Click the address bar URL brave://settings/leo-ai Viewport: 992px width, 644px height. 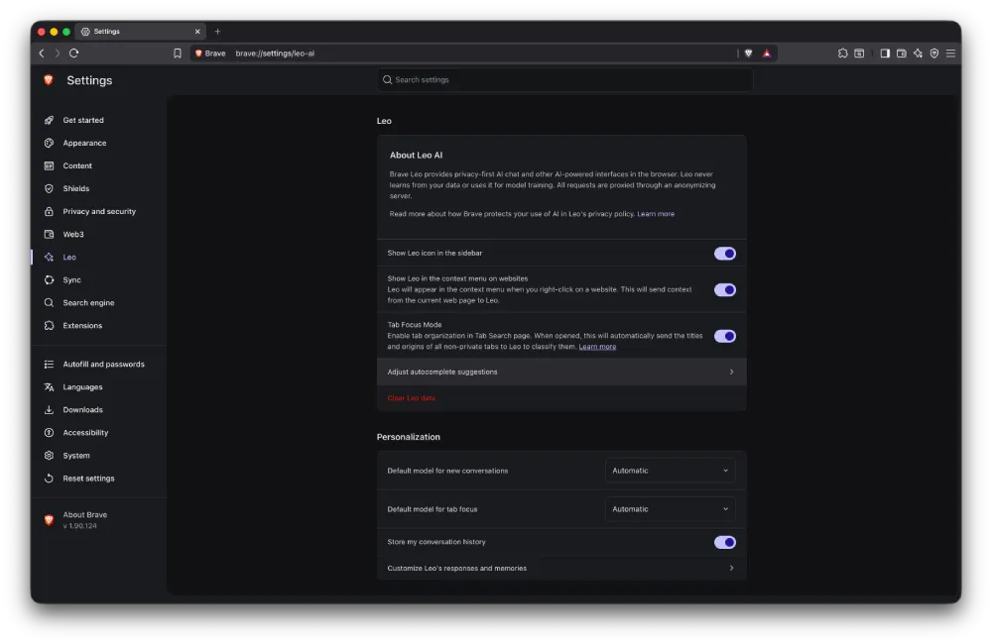(275, 54)
